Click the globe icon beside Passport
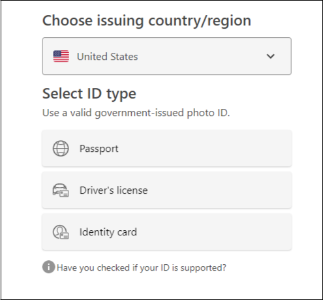Image resolution: width=323 pixels, height=300 pixels. (61, 149)
